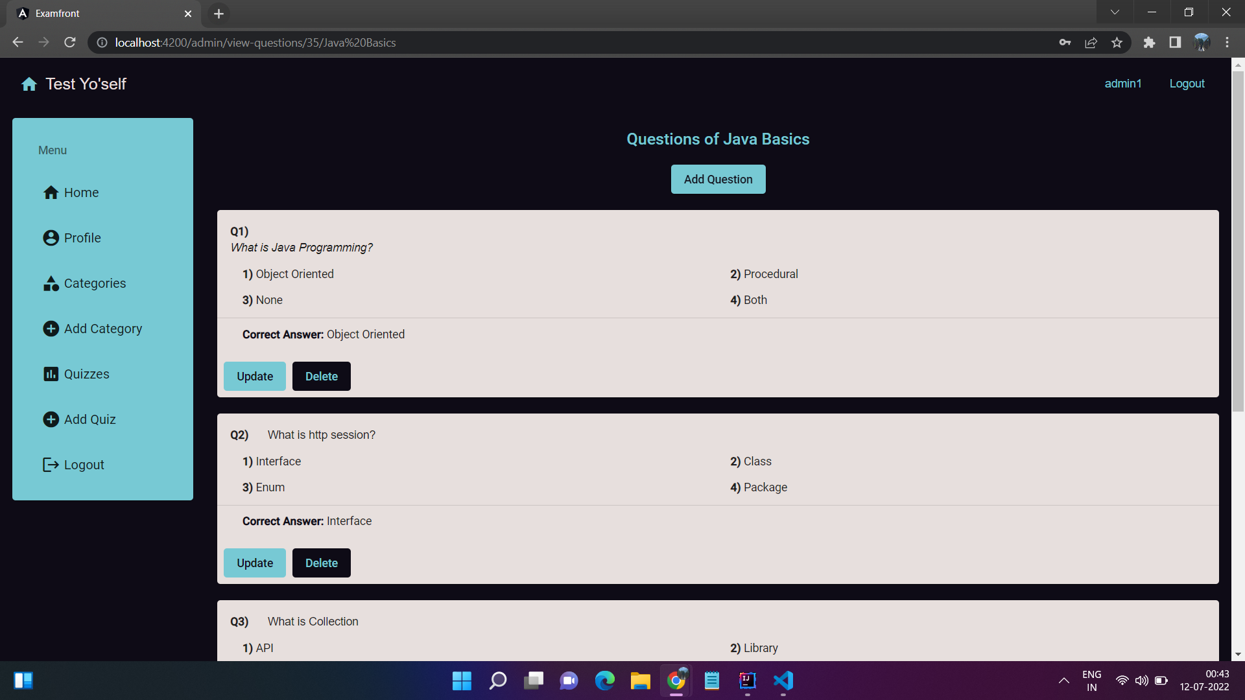Toggle the browser side panel icon

coord(1175,43)
